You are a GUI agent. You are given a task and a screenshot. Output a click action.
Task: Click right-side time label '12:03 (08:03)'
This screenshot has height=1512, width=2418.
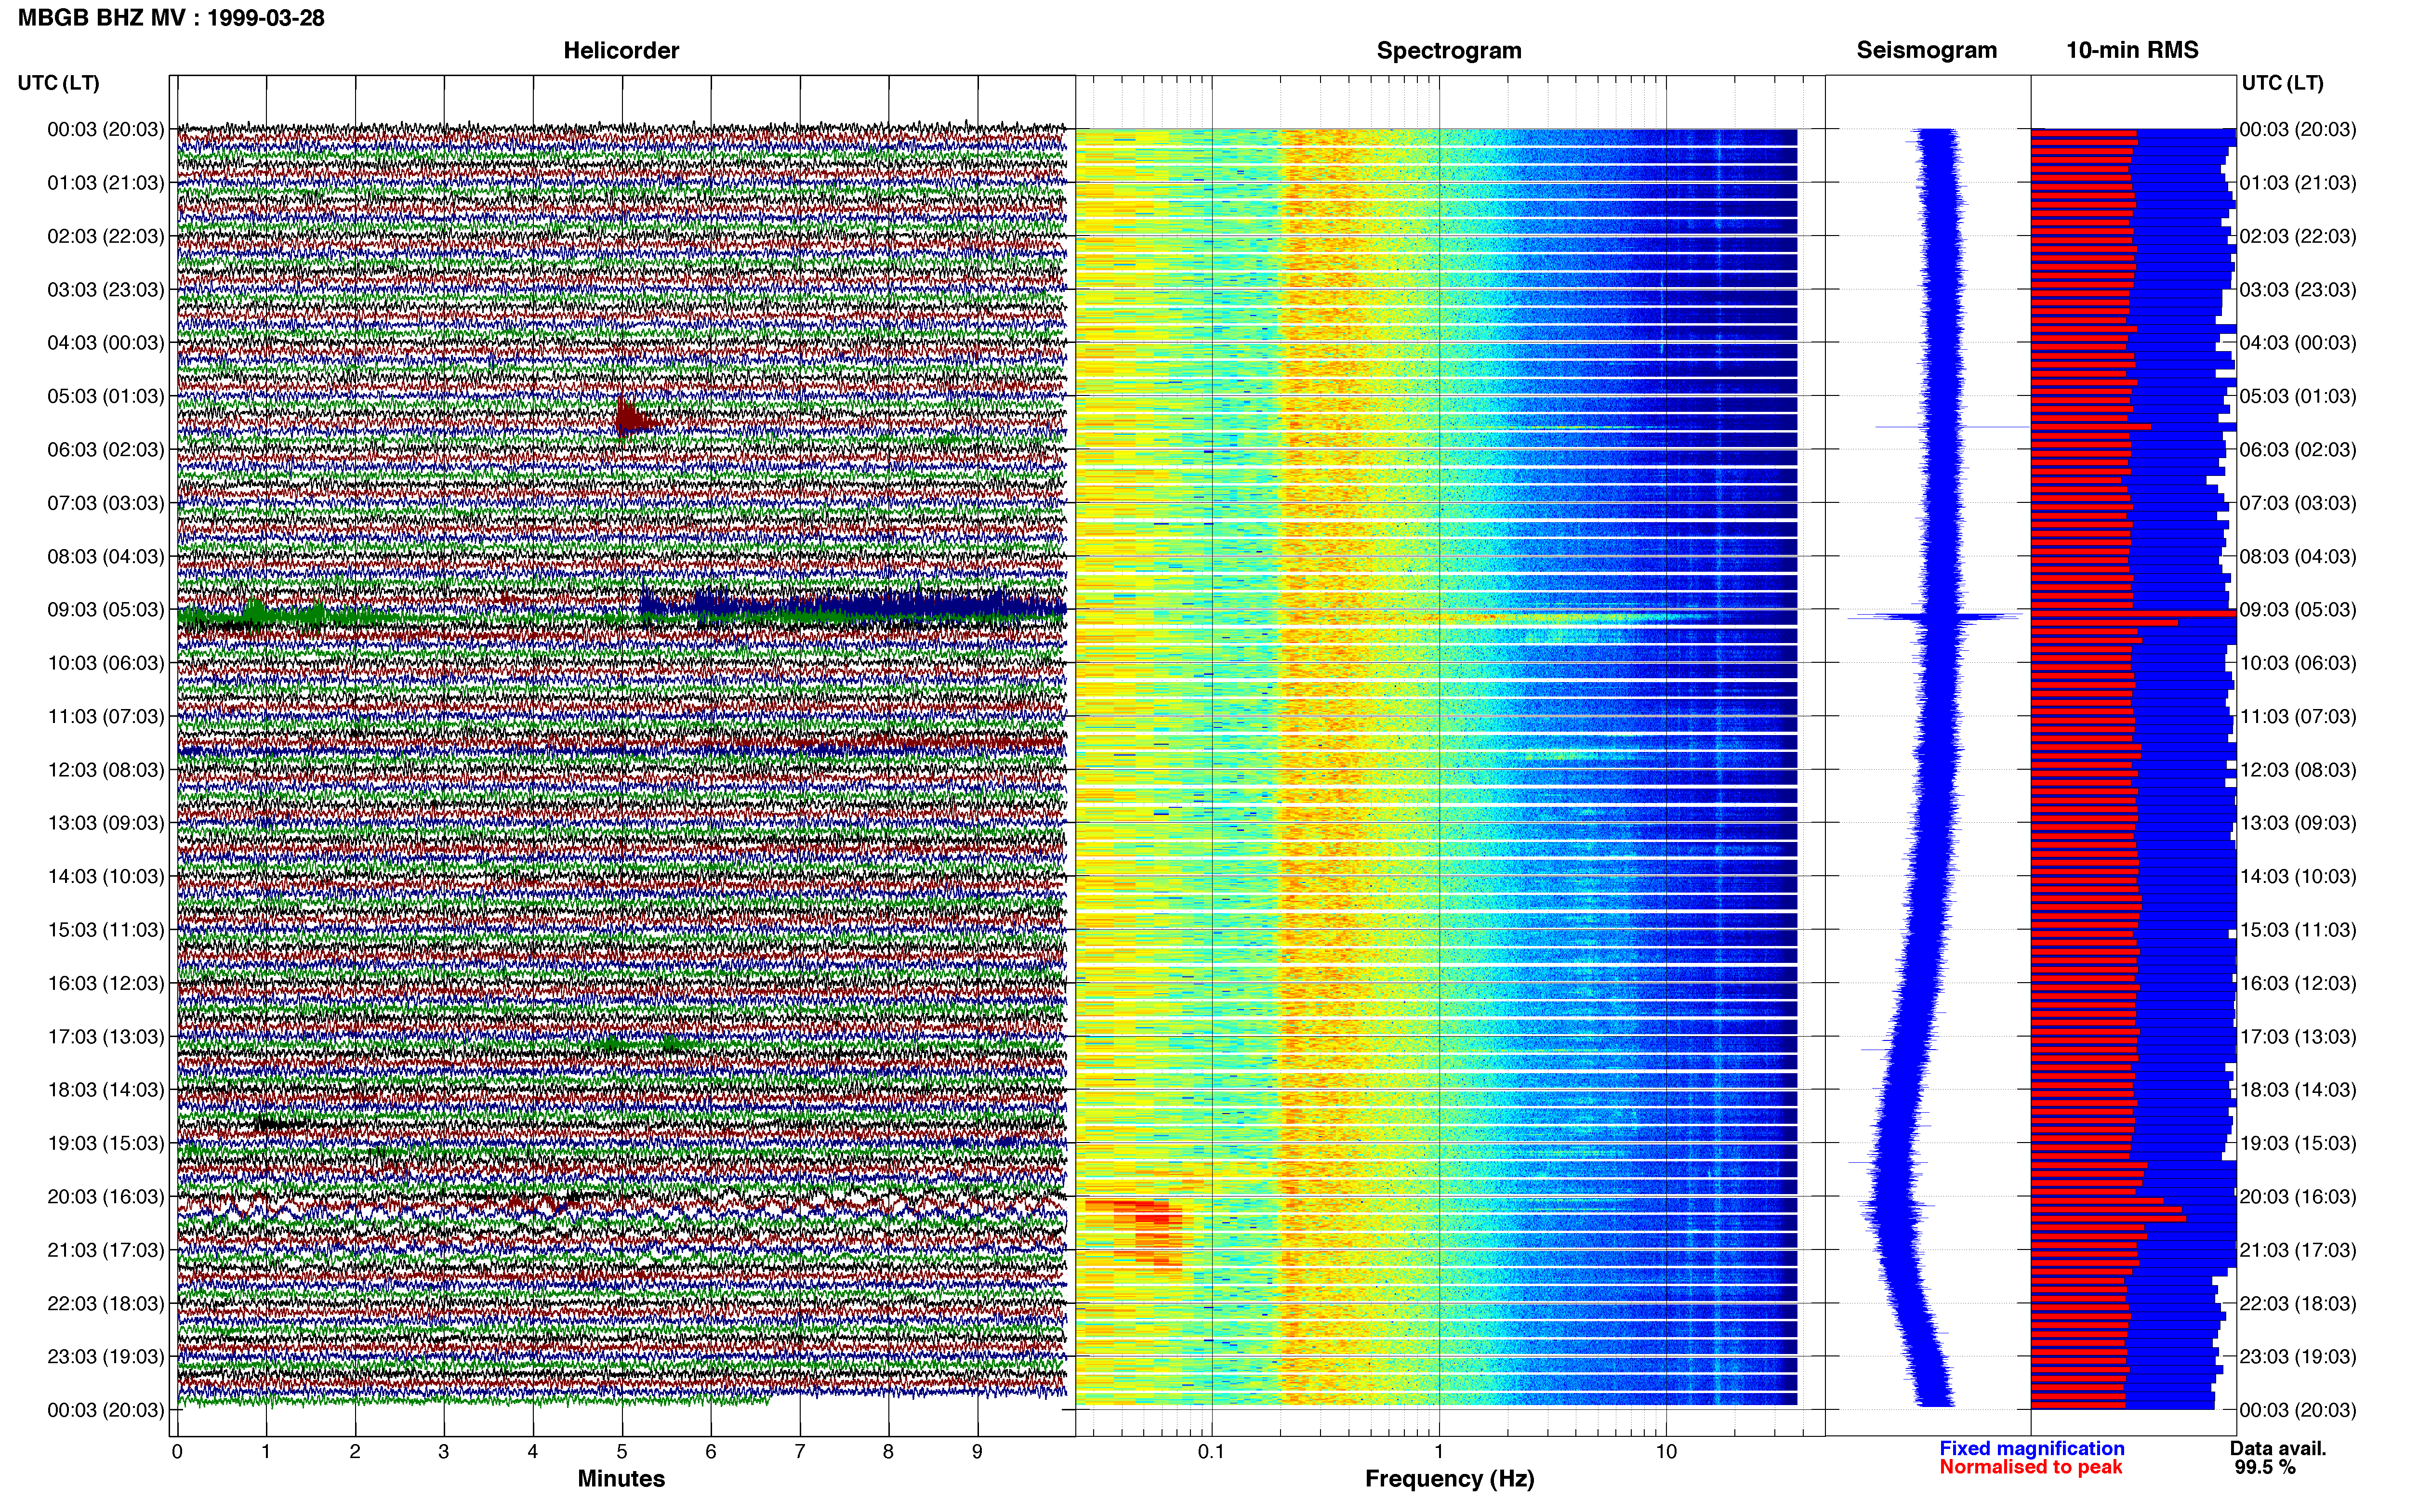(2298, 770)
